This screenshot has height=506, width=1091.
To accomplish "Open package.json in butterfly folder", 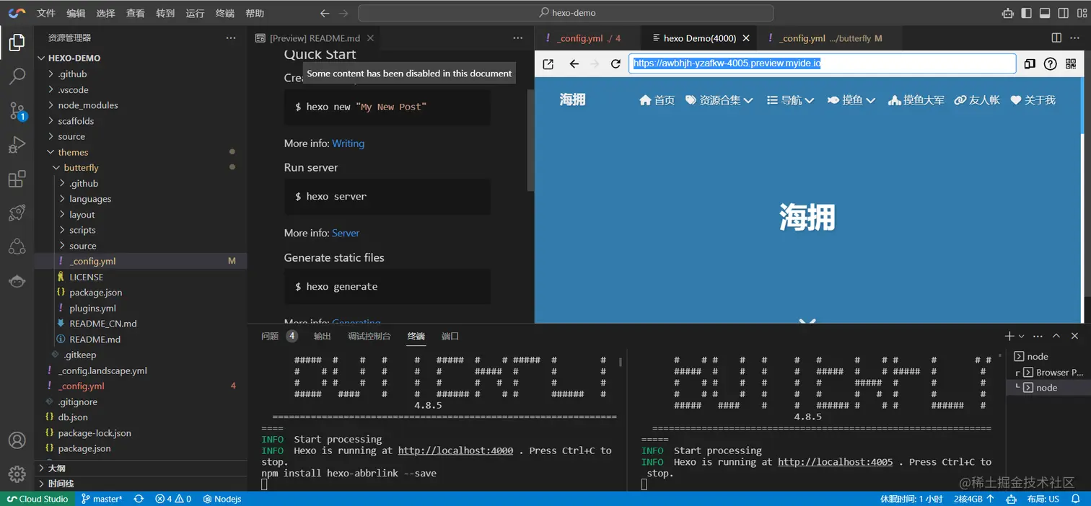I will pos(95,293).
